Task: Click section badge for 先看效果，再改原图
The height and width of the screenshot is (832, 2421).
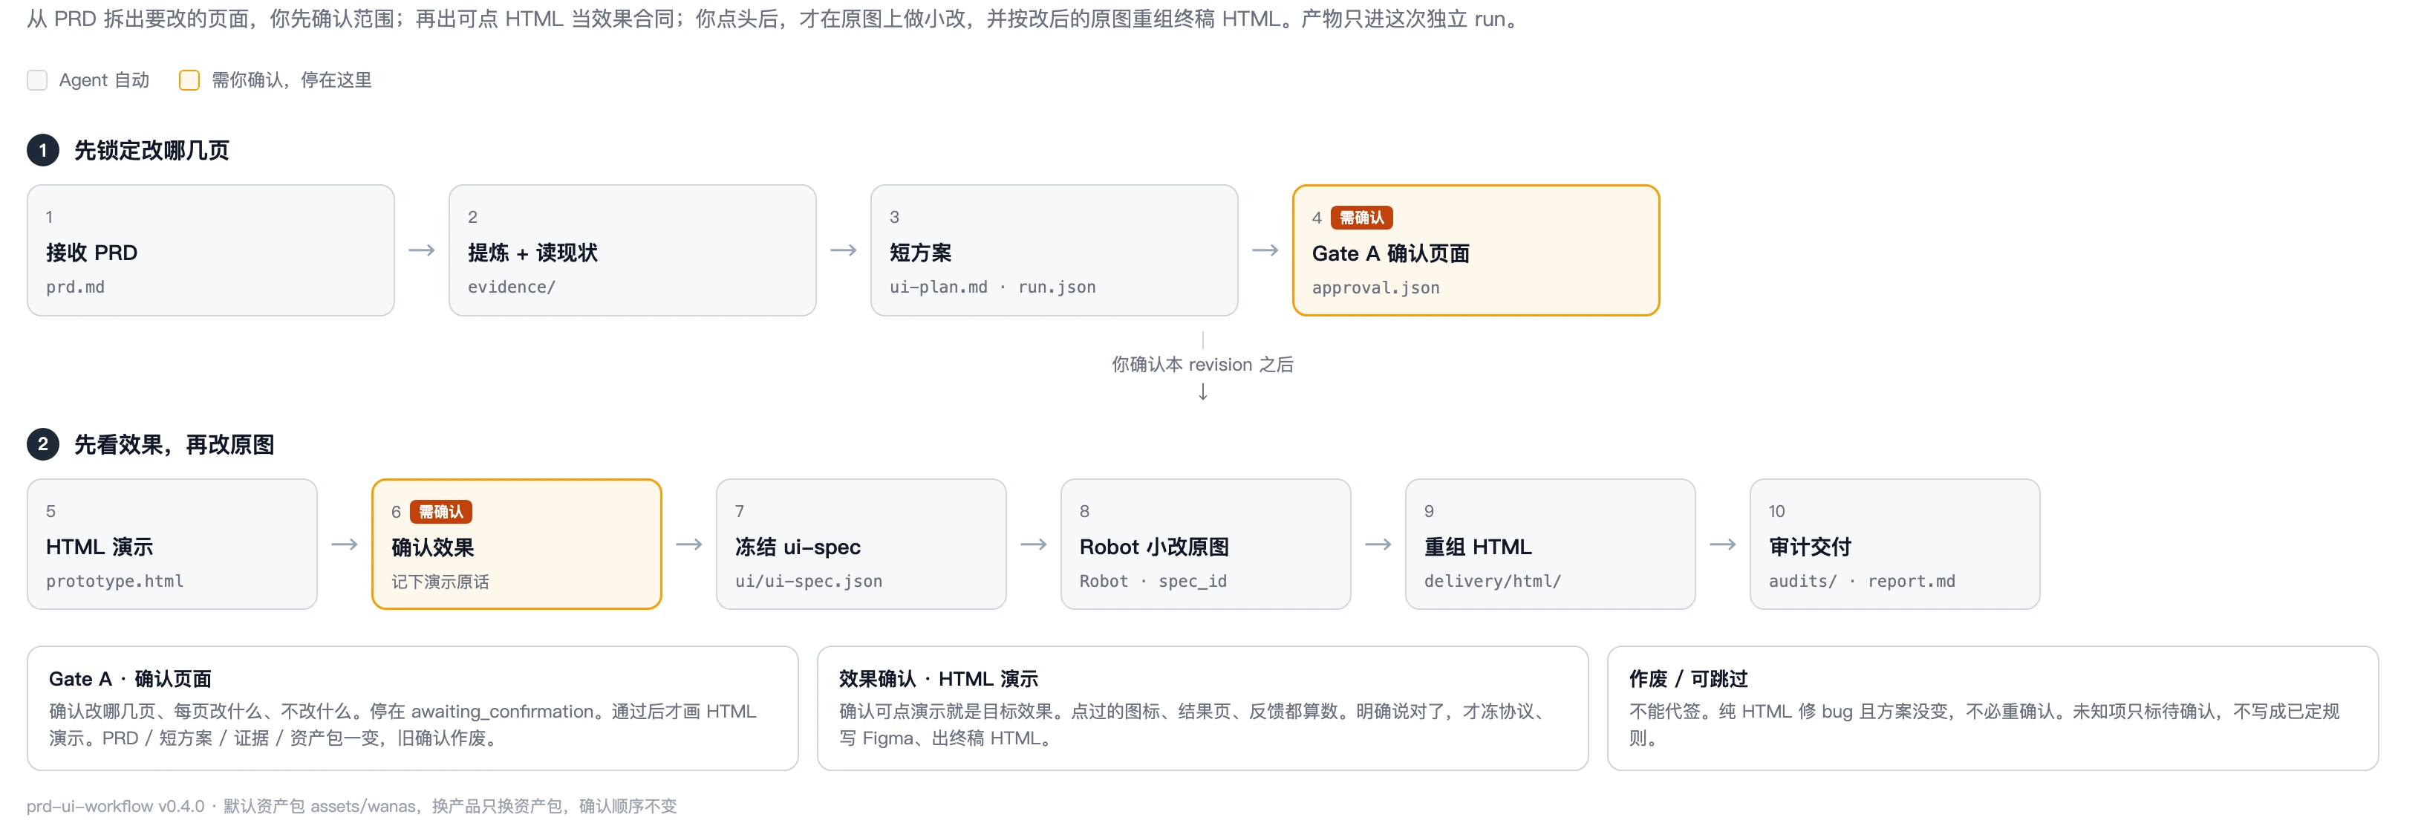Action: (x=43, y=445)
